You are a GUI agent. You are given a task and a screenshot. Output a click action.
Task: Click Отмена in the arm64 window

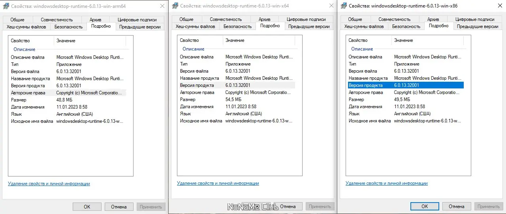(119, 206)
